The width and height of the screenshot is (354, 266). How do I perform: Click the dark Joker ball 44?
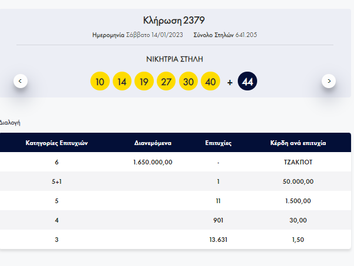[247, 81]
